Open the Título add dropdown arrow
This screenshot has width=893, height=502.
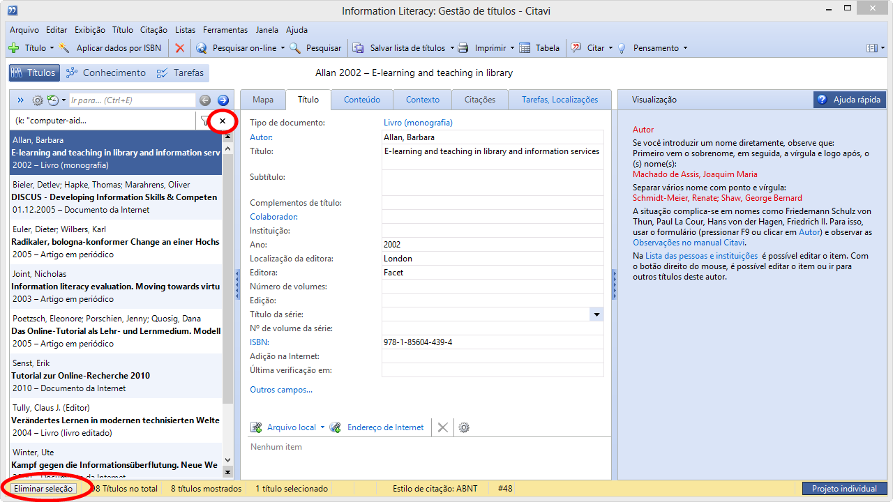(52, 48)
